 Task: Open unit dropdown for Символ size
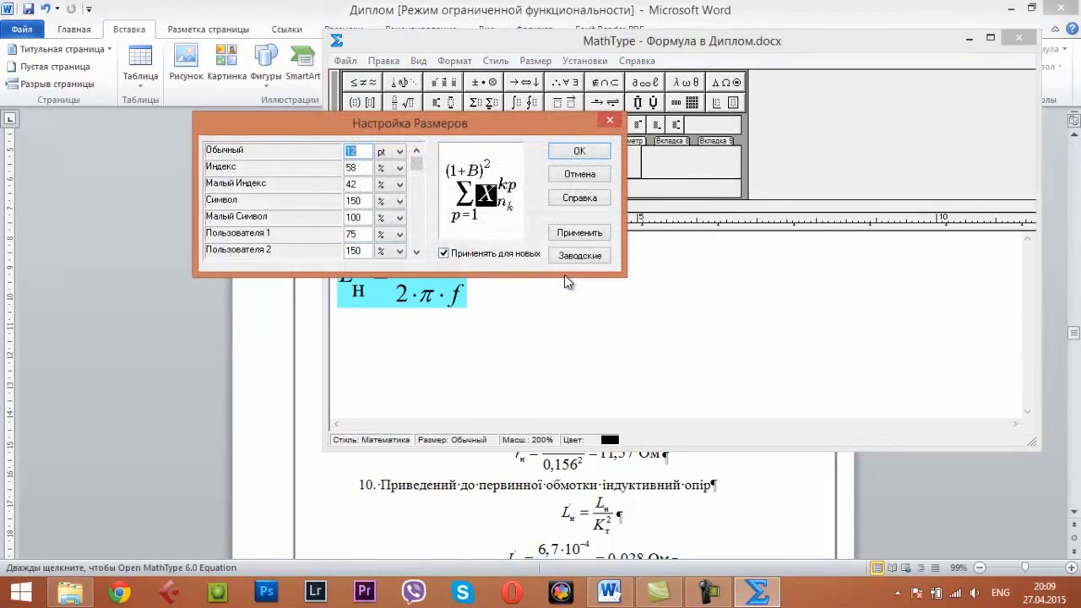[399, 201]
